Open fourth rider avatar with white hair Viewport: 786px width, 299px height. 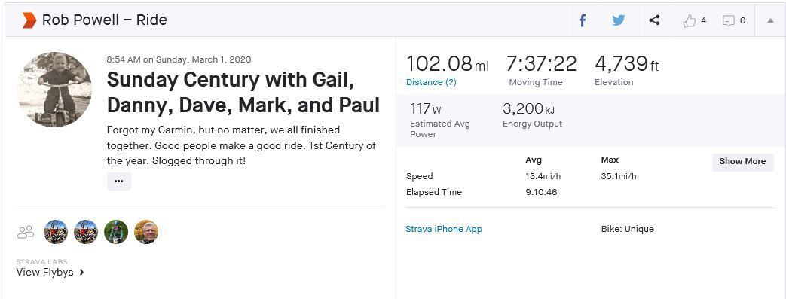[x=146, y=232]
